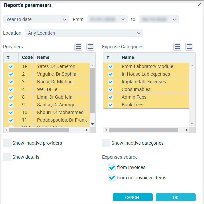The width and height of the screenshot is (204, 204).
Task: Click select-all icon above Providers list
Action: click(x=78, y=47)
